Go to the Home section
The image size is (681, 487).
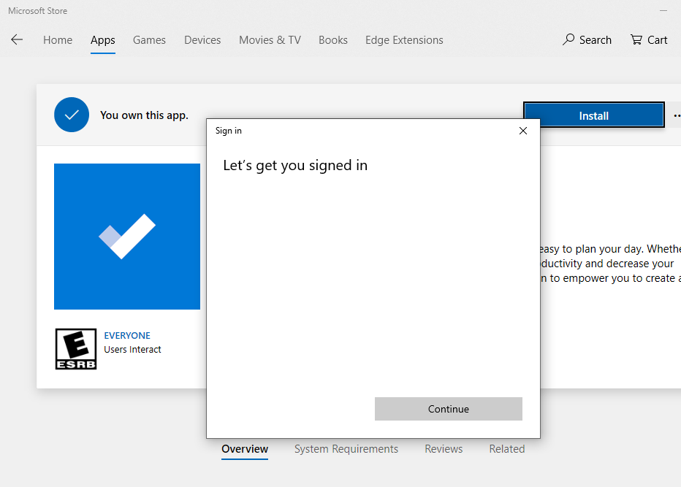58,40
